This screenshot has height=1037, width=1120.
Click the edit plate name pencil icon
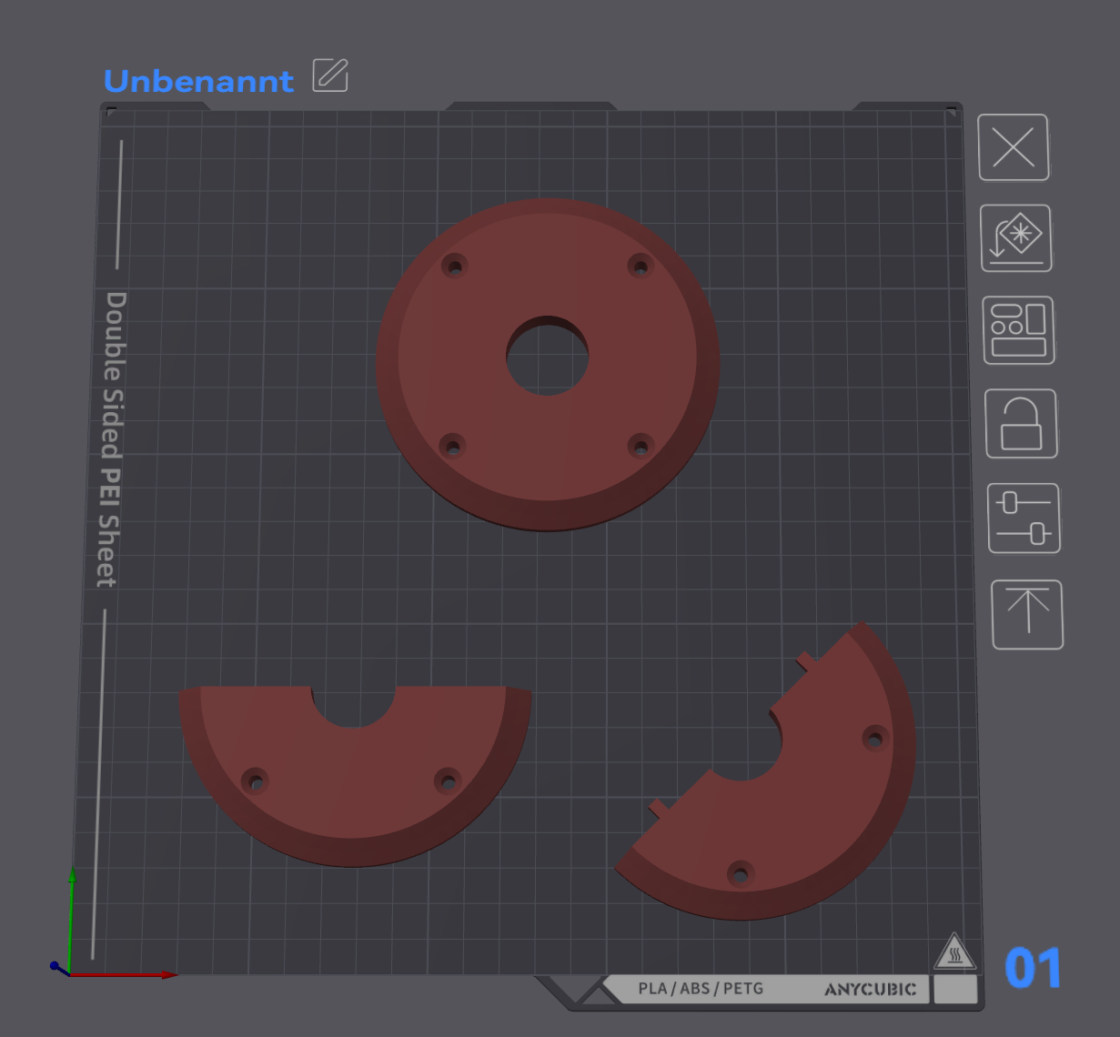click(330, 75)
